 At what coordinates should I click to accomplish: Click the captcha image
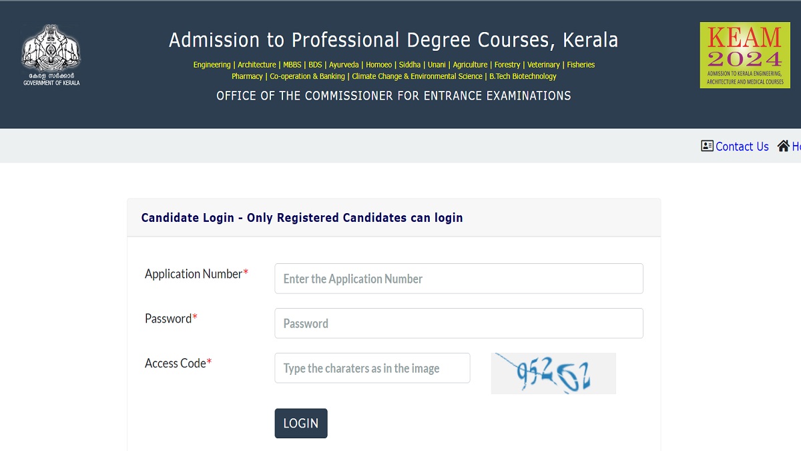[x=553, y=373]
